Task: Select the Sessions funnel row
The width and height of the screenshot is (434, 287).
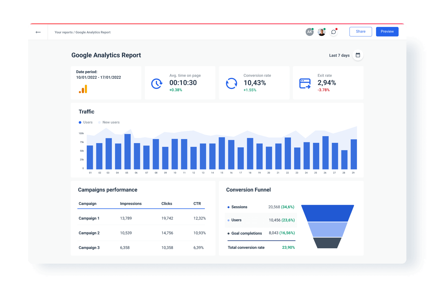Action: (x=261, y=207)
